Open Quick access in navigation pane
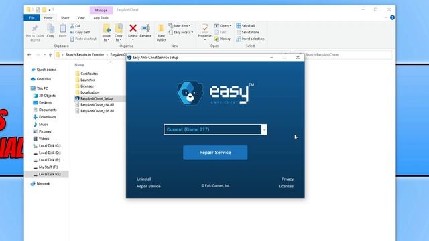 coord(44,70)
